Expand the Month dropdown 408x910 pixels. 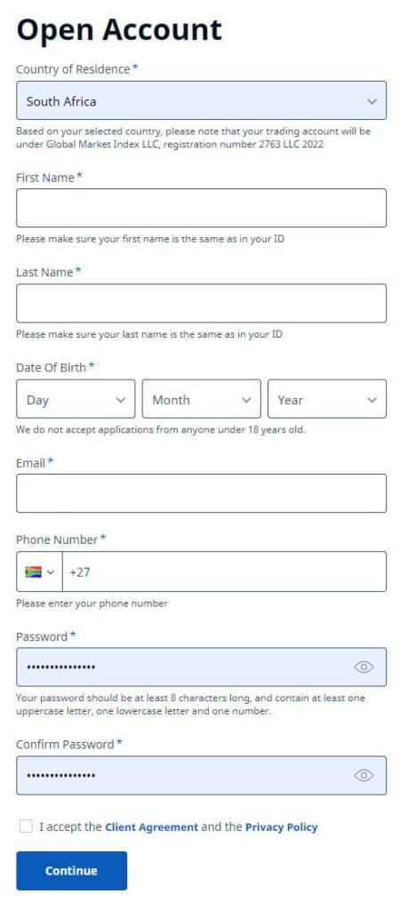[x=202, y=399]
